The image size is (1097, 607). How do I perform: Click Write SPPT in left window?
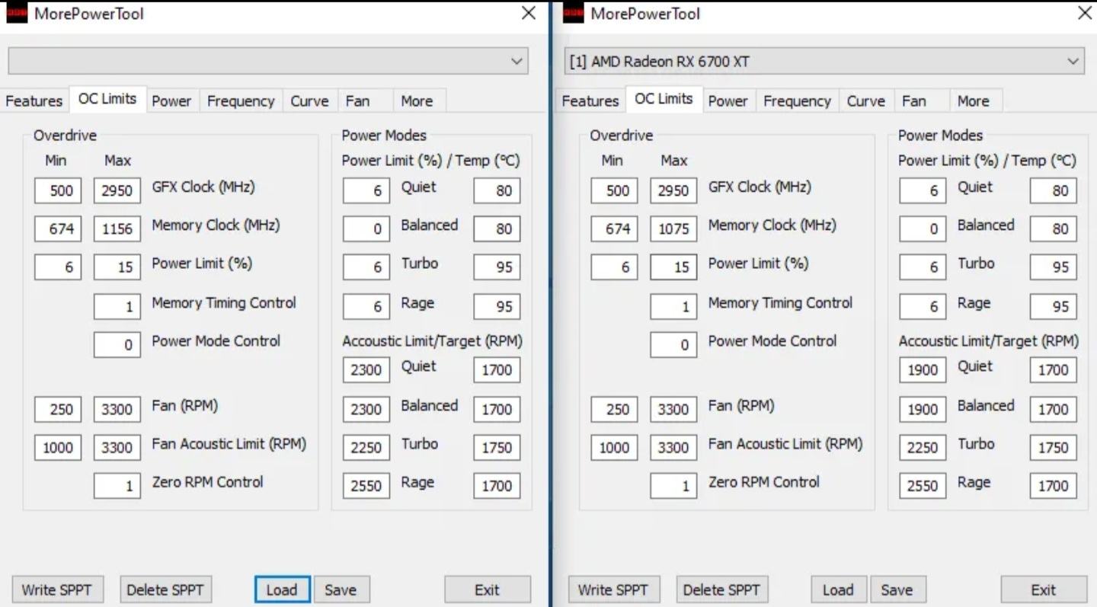pyautogui.click(x=57, y=589)
